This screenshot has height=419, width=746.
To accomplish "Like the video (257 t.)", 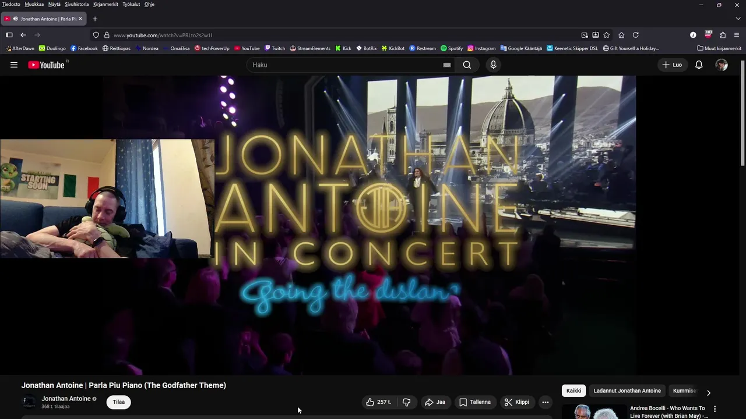I will [379, 402].
